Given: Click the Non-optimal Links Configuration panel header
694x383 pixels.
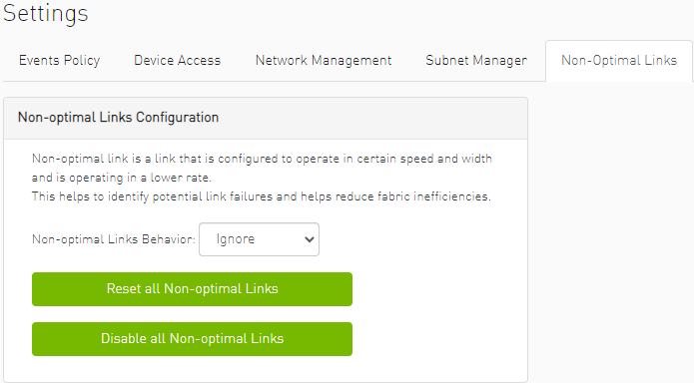Looking at the screenshot, I should click(x=266, y=118).
